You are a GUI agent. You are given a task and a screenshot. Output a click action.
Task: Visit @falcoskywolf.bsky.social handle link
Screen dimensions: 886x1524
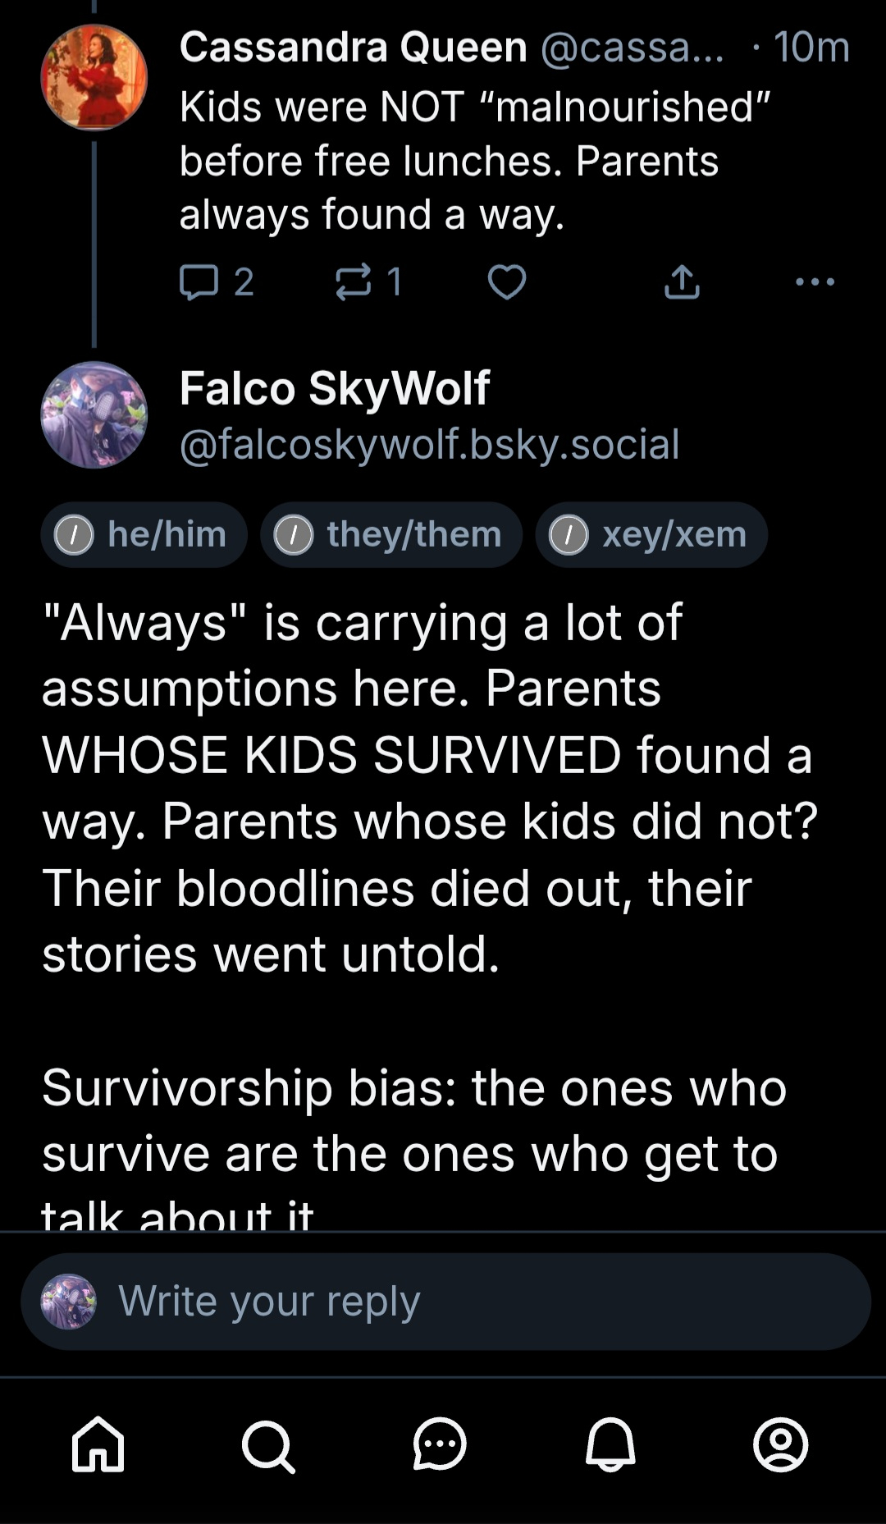429,444
